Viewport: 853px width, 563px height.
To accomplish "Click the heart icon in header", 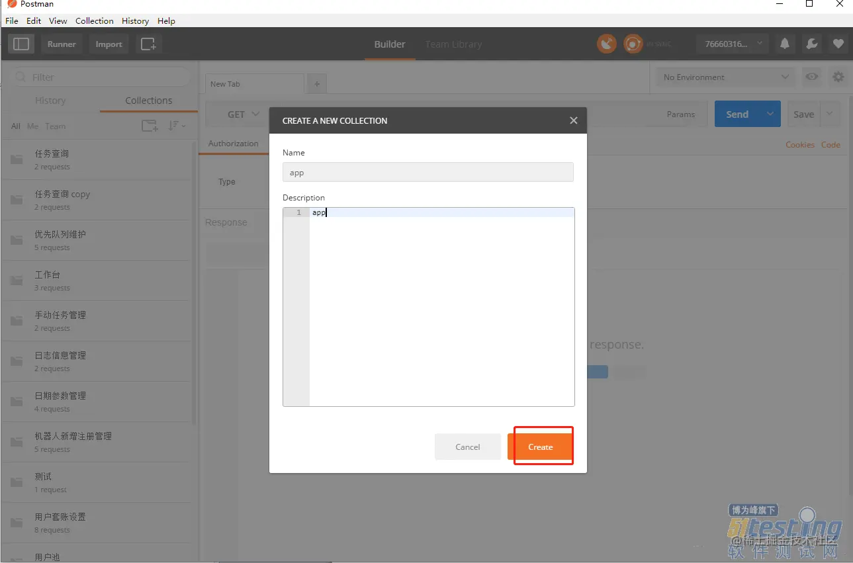I will point(838,44).
